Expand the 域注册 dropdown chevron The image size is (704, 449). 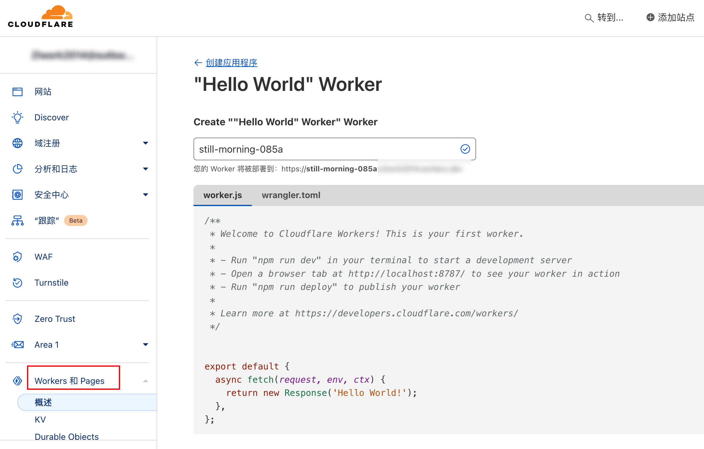pyautogui.click(x=145, y=143)
